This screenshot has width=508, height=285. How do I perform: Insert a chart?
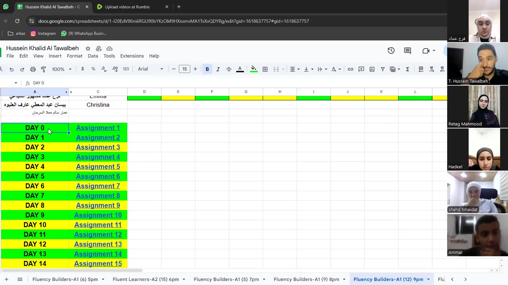pyautogui.click(x=372, y=69)
